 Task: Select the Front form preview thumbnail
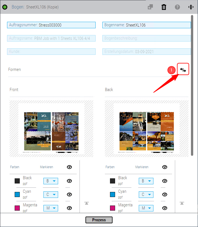tap(51, 128)
